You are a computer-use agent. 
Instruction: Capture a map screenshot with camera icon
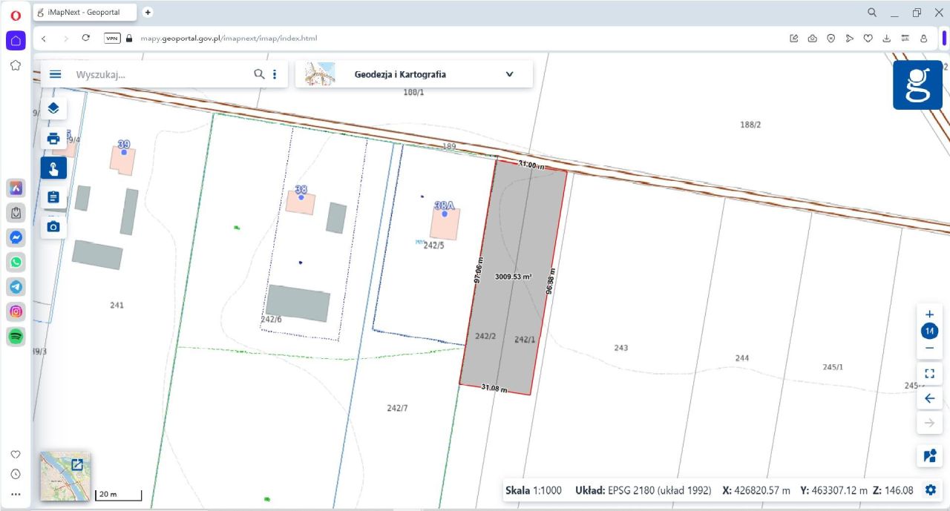click(x=53, y=227)
